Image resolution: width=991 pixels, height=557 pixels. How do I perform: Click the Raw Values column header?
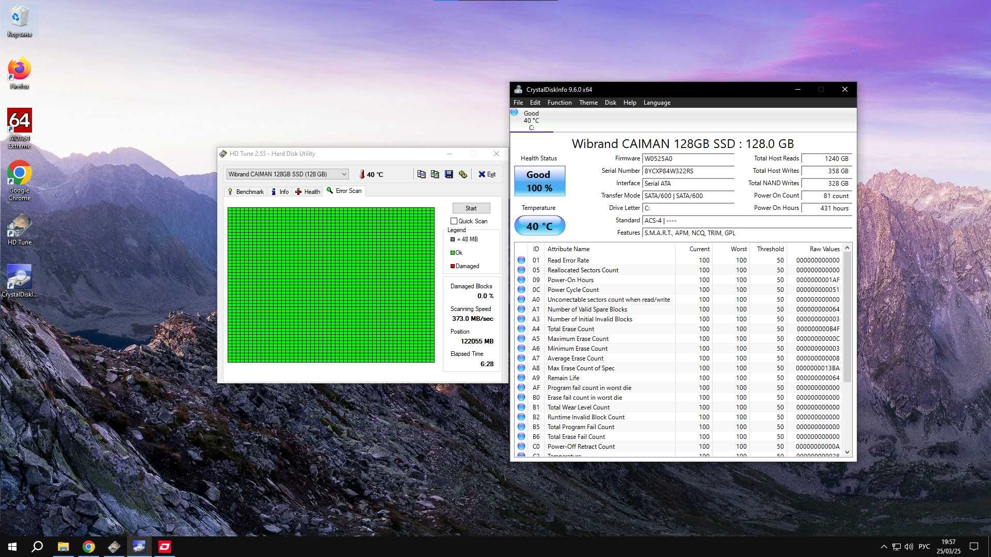click(x=814, y=249)
